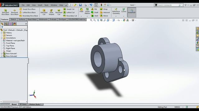Select the Extruded Boss/Base tool
Image resolution: width=199 pixels, height=111 pixels.
[5, 12]
